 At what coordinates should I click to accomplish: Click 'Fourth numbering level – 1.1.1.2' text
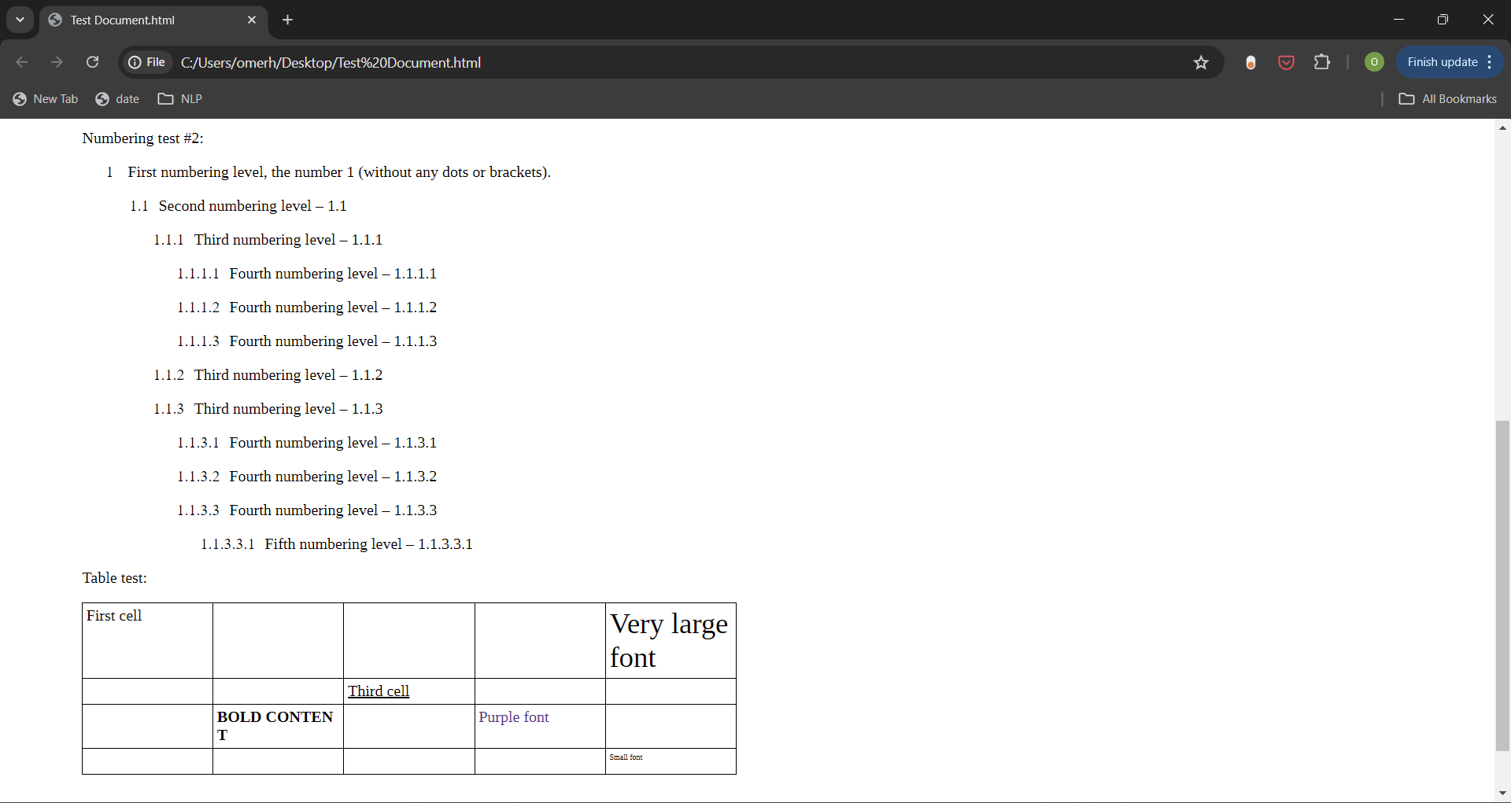tap(333, 308)
